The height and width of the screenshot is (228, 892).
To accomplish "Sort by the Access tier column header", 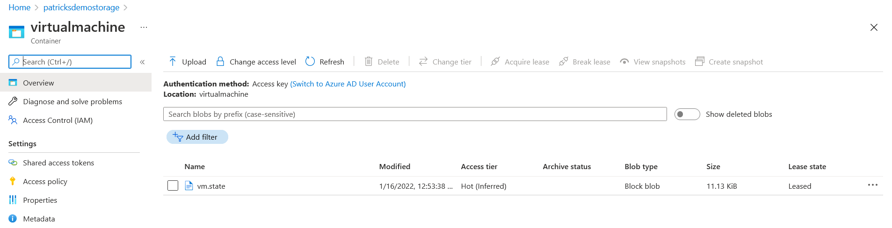I will click(479, 166).
